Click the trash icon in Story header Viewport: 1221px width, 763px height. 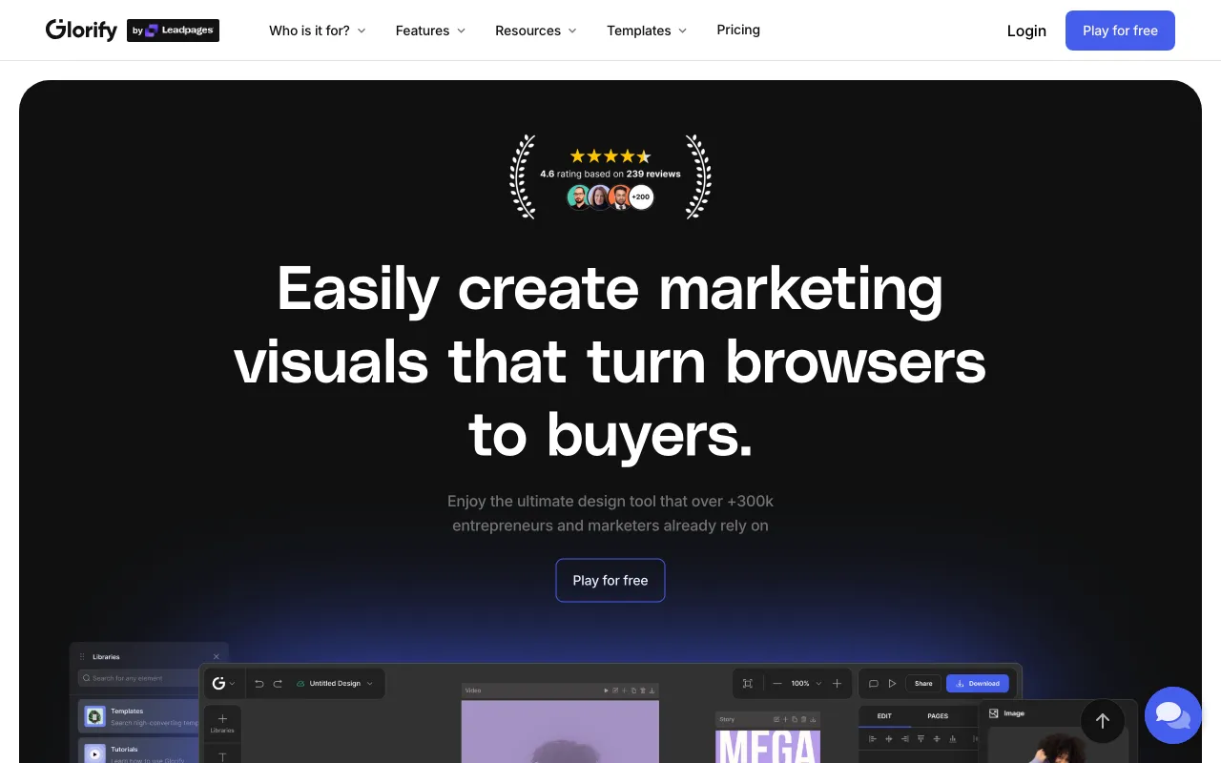click(x=803, y=719)
